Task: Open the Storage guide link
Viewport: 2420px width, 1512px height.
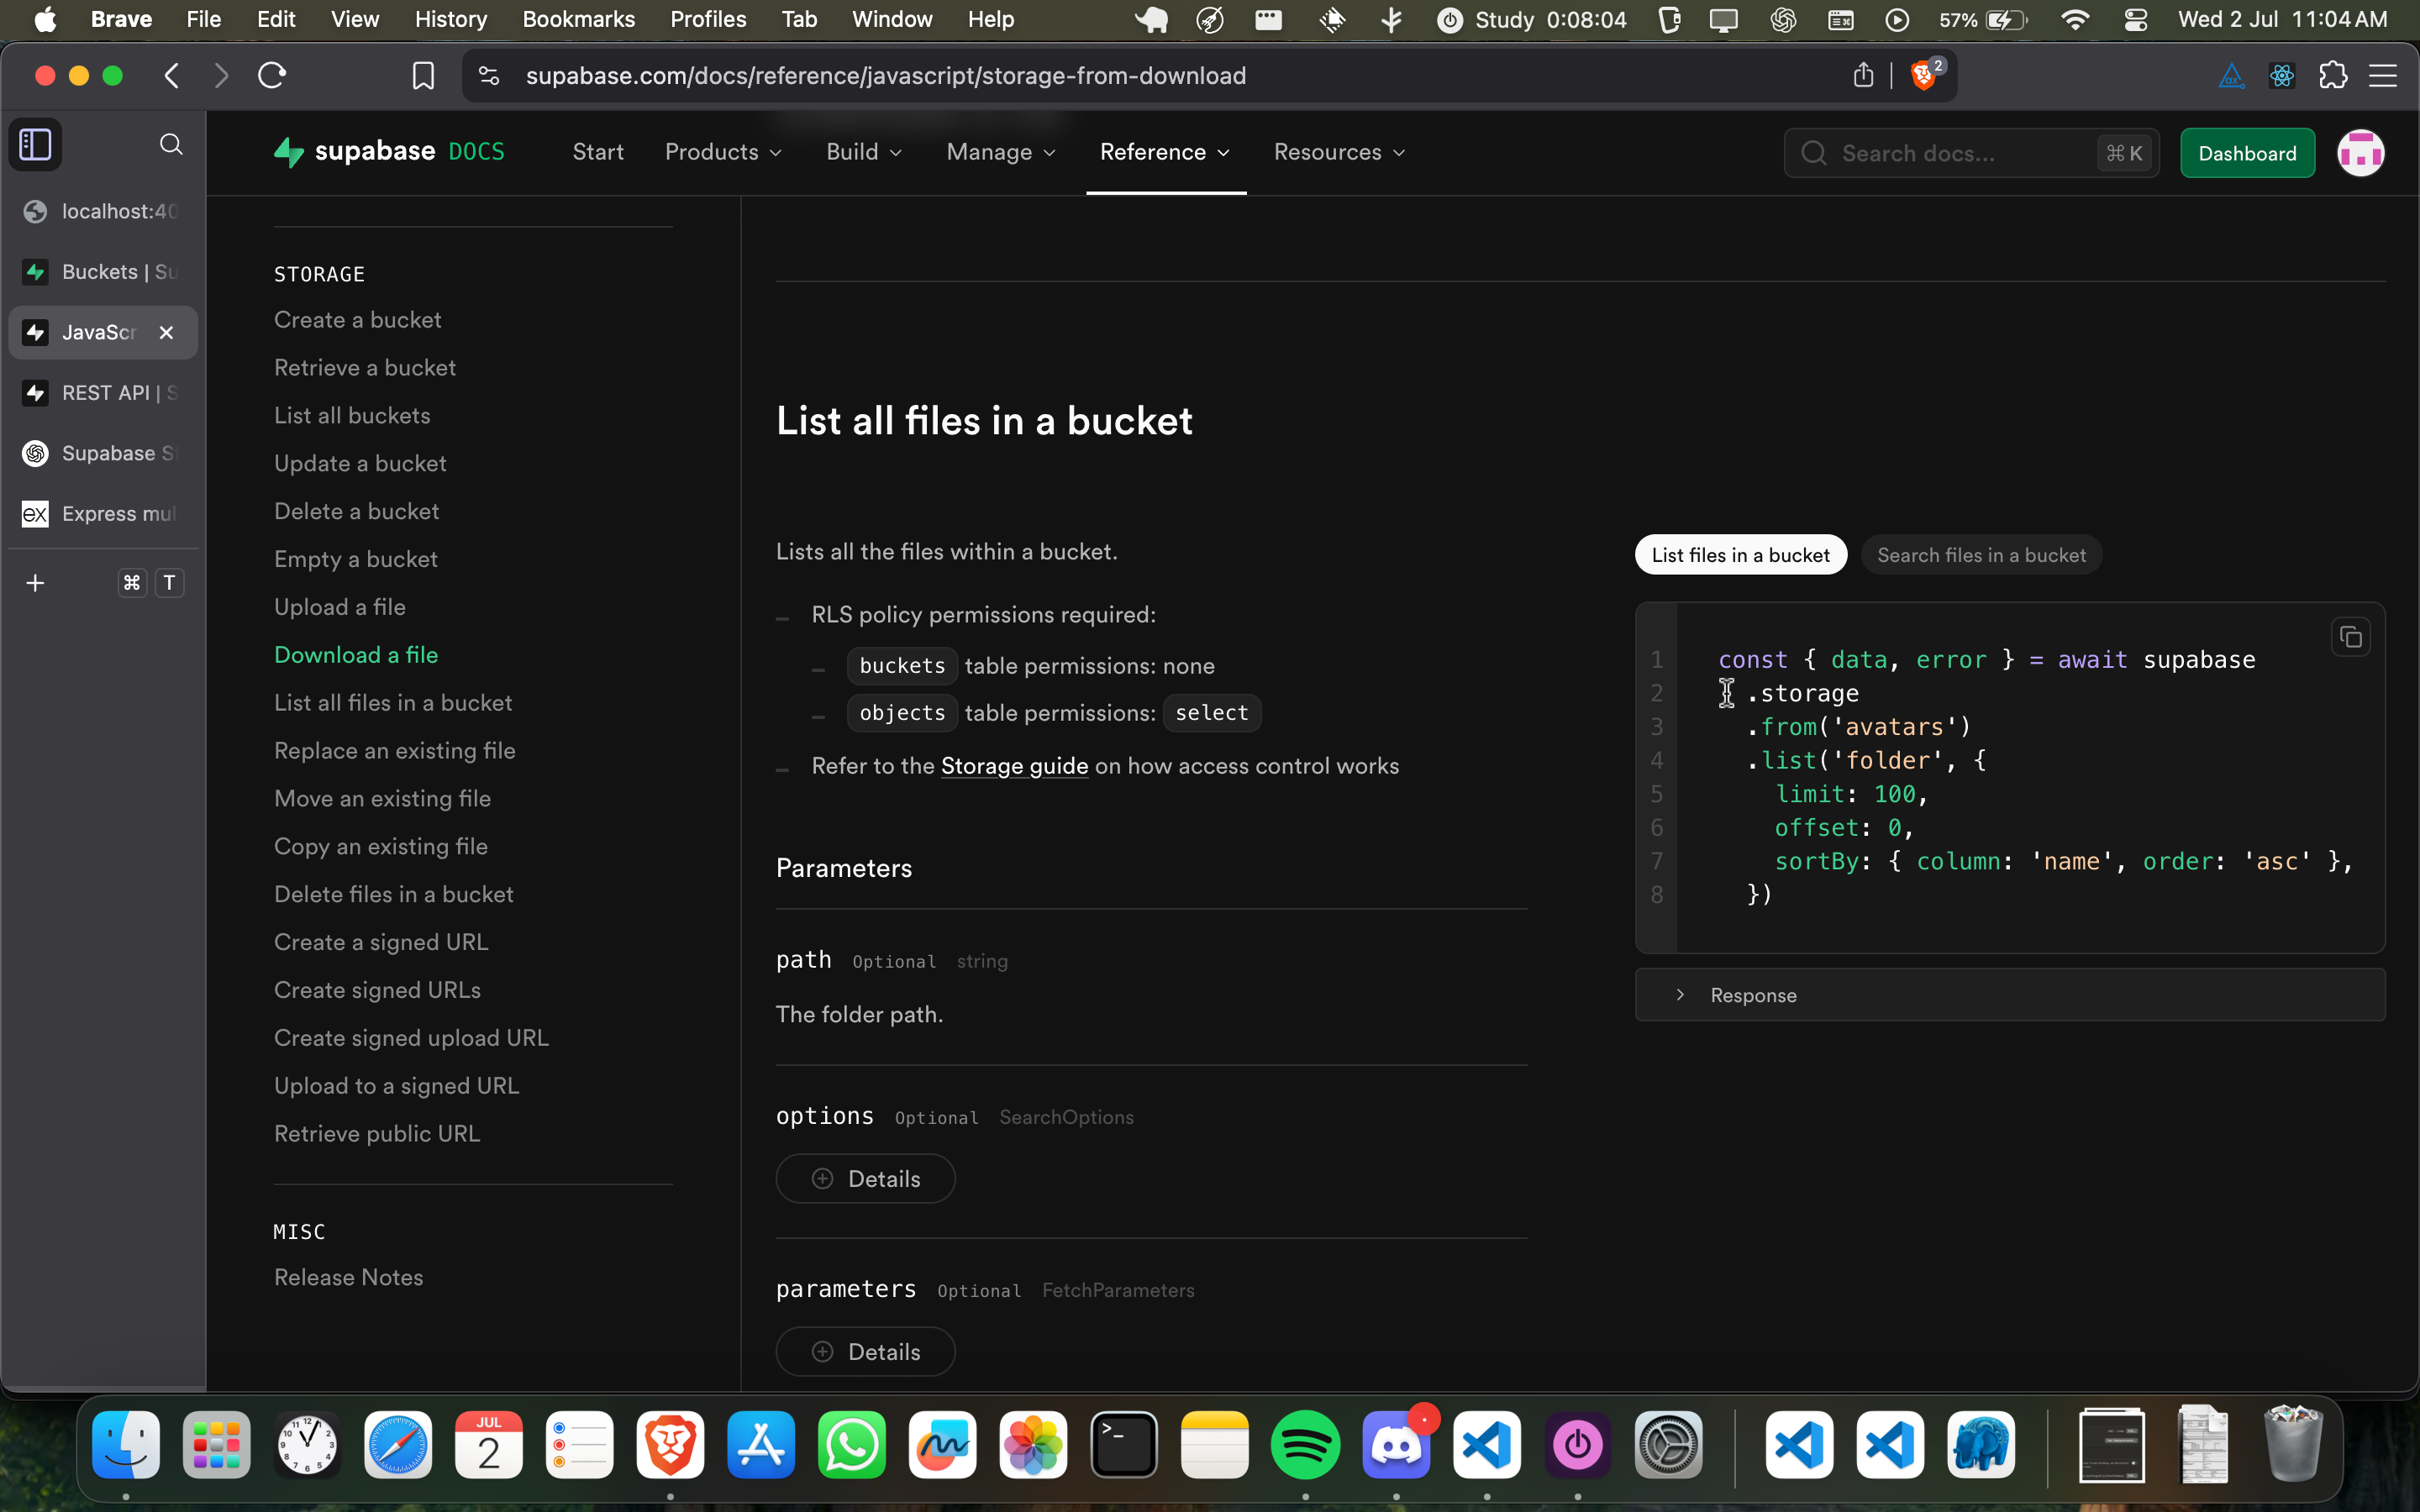Action: pos(1014,766)
